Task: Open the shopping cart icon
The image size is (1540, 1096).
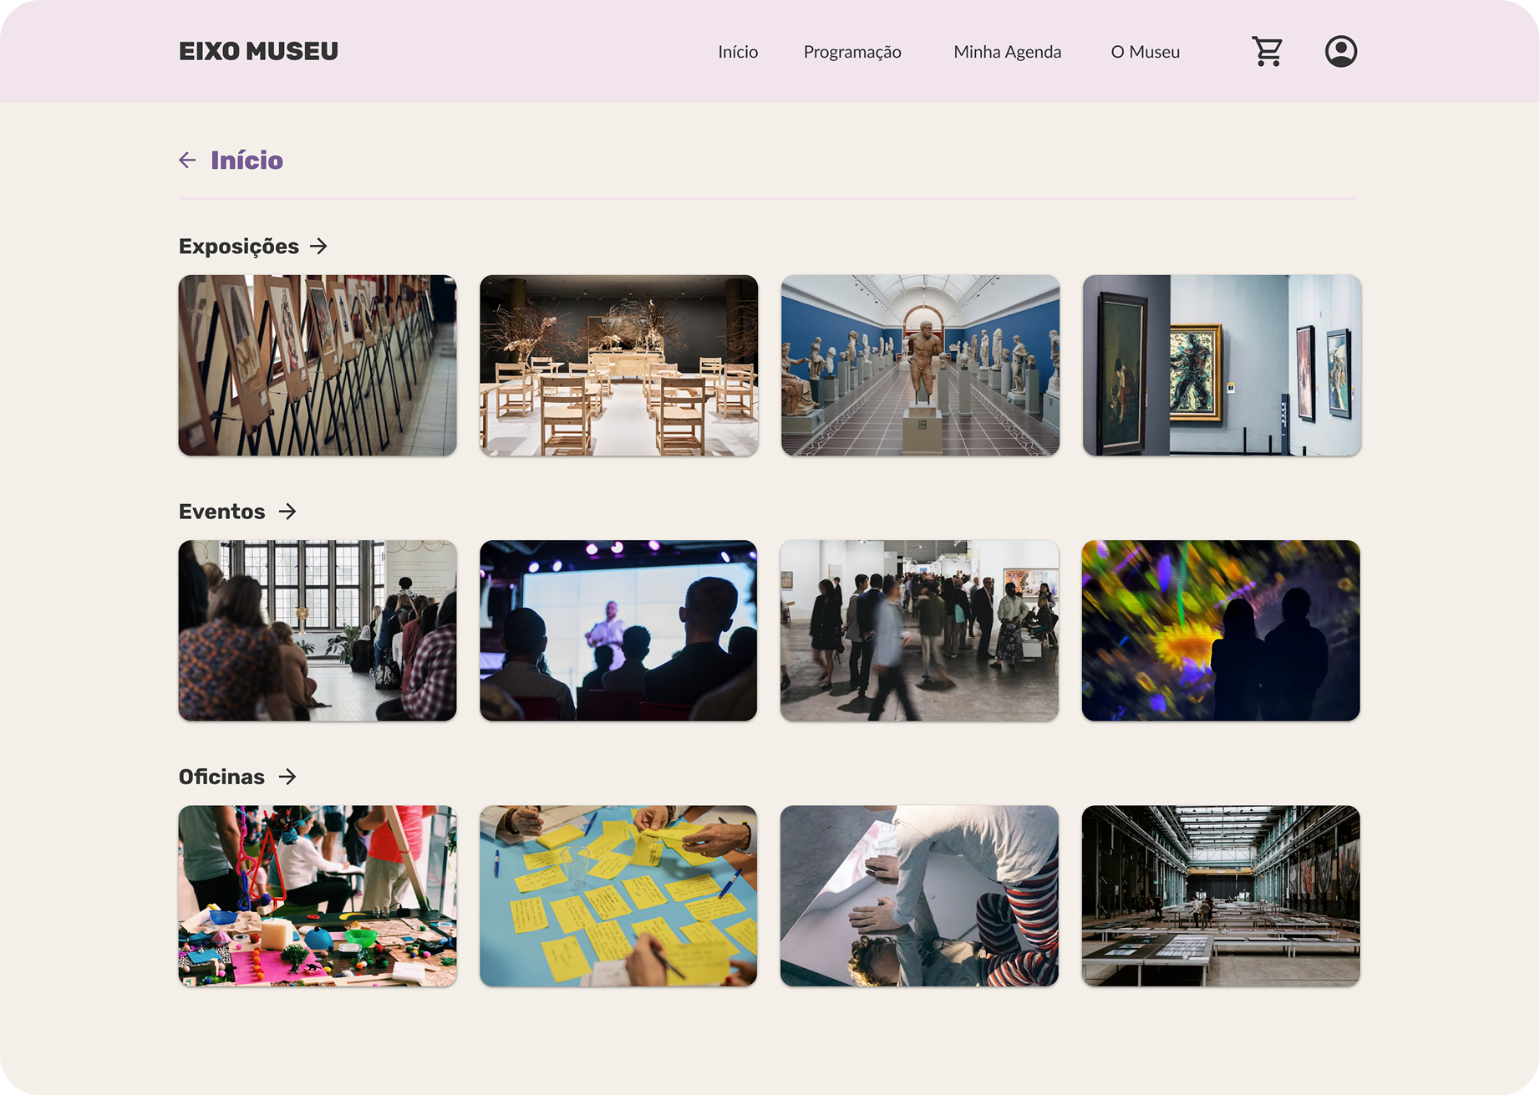Action: (1267, 51)
